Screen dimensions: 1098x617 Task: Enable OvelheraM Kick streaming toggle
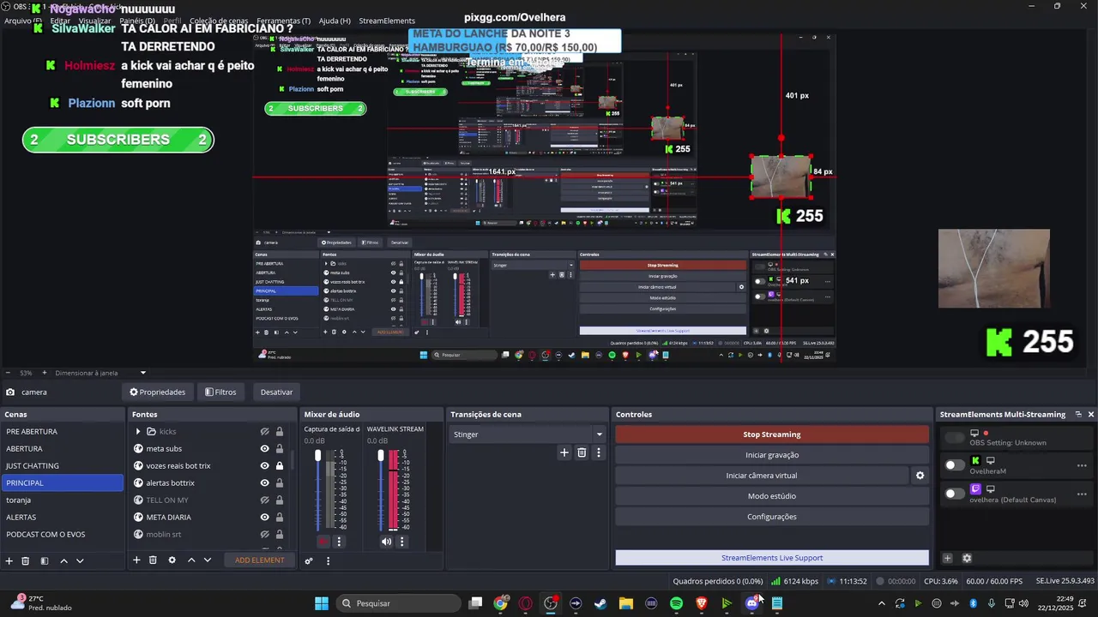955,465
